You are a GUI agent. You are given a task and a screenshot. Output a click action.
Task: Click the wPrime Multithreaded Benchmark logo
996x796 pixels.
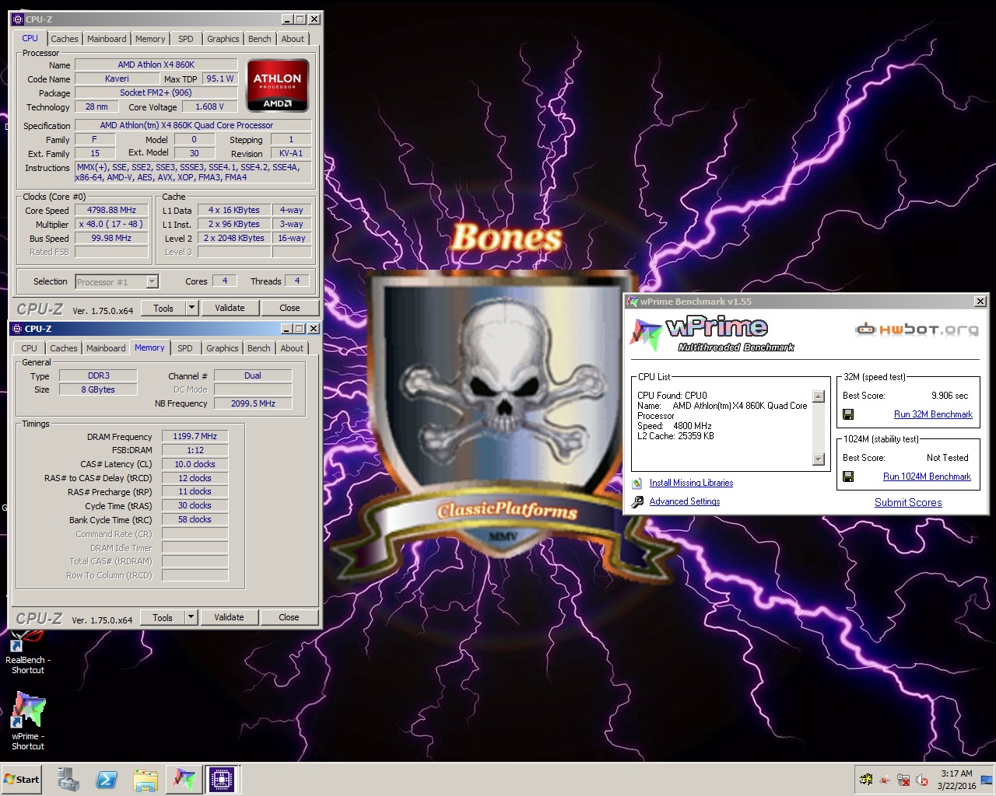coord(714,334)
